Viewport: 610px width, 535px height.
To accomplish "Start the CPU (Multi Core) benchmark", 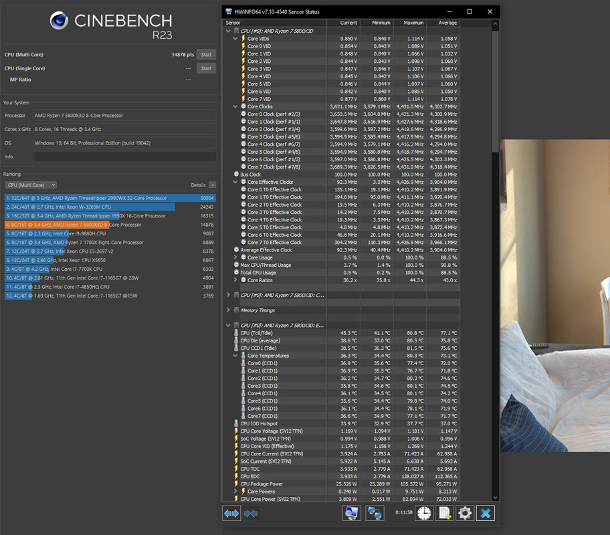I will [x=206, y=54].
